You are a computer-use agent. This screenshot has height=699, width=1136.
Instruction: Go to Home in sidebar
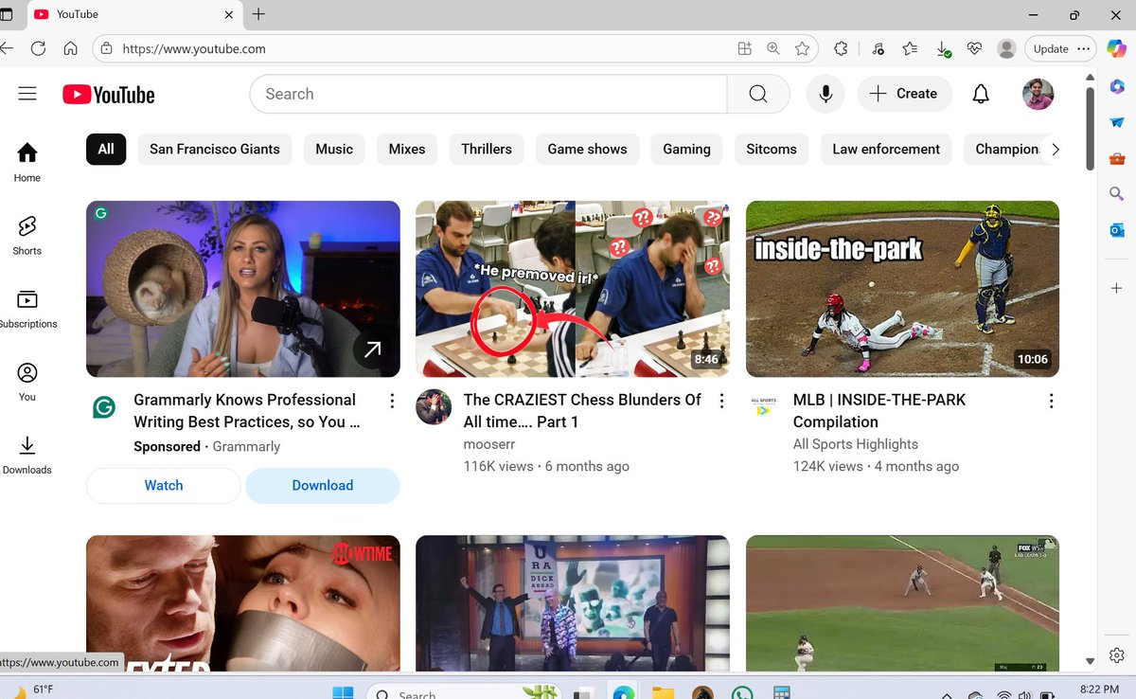tap(27, 162)
